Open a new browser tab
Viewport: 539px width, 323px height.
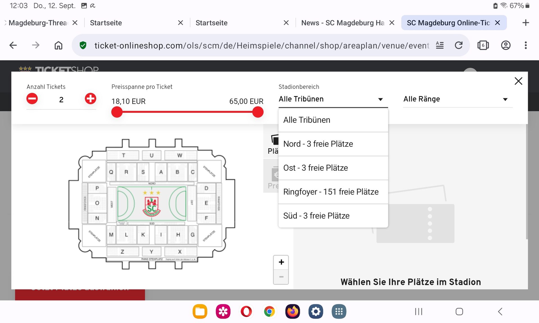point(526,23)
